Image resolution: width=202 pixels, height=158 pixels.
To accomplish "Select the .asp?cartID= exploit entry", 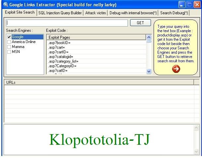I will coord(96,52).
